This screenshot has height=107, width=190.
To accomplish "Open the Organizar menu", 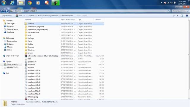I will [7, 16].
